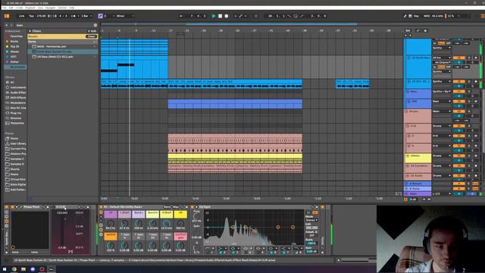Screen dimensions: 485x273
Task: Toggle the computer MIDI keyboard icon
Action: point(410,16)
